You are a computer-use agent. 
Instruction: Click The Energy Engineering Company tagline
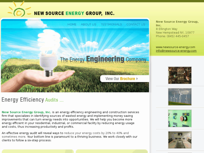pyautogui.click(x=103, y=59)
